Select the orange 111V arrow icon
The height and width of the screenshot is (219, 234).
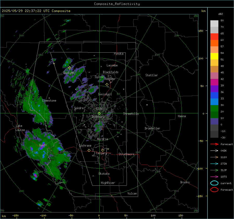click(x=214, y=157)
